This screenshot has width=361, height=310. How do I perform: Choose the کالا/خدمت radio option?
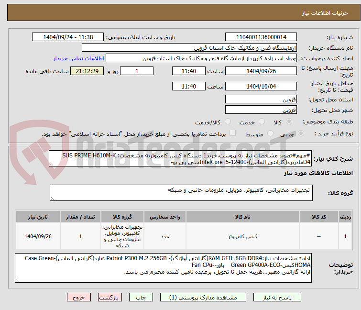coord(228,122)
